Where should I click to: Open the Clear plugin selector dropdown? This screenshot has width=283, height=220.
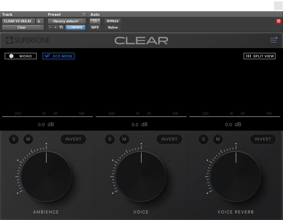(23, 27)
